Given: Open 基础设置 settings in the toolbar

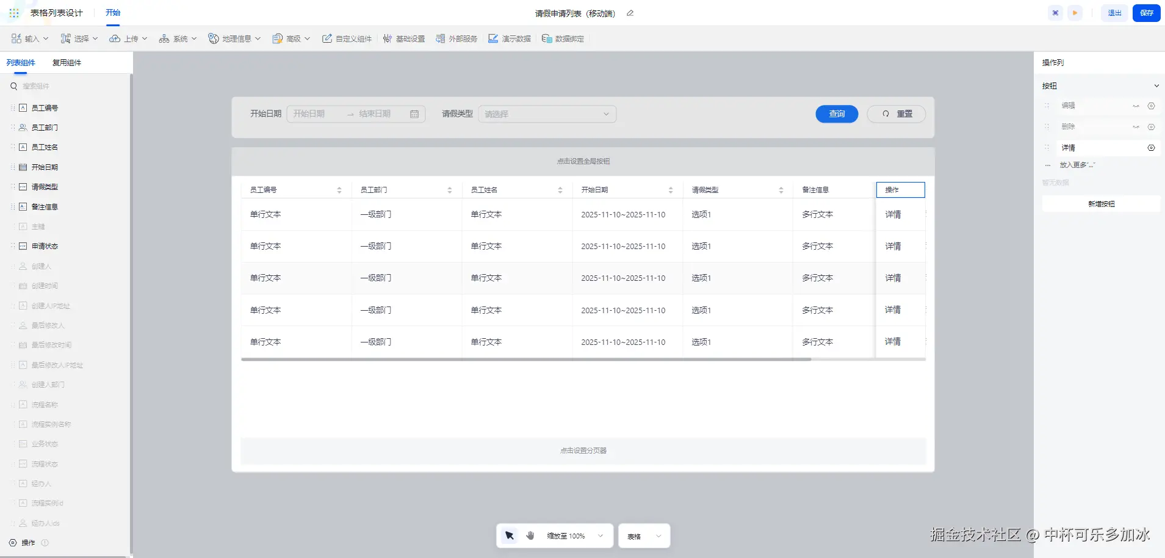Looking at the screenshot, I should point(403,38).
